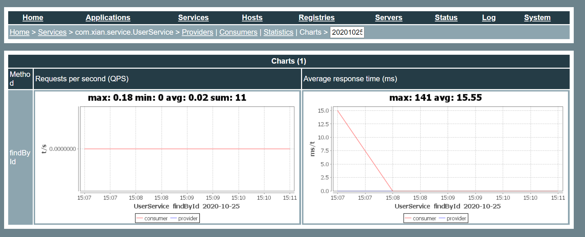Click the 'max: 141 avg: 15.55' chart title

tap(435, 98)
